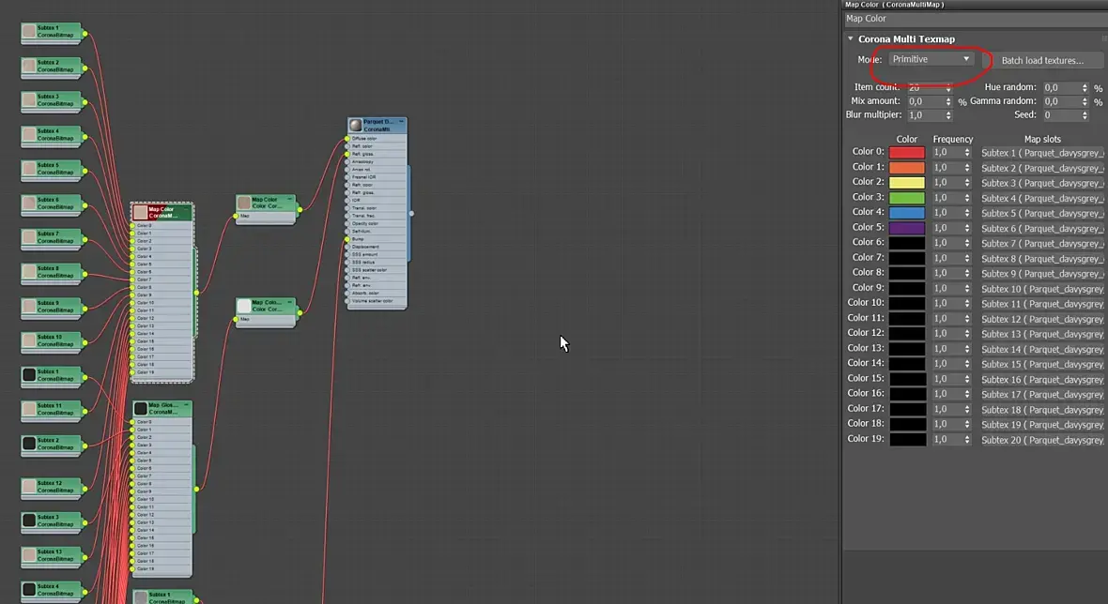Click the Subtex 5 node preview thumbnail
This screenshot has width=1108, height=604.
(29, 169)
